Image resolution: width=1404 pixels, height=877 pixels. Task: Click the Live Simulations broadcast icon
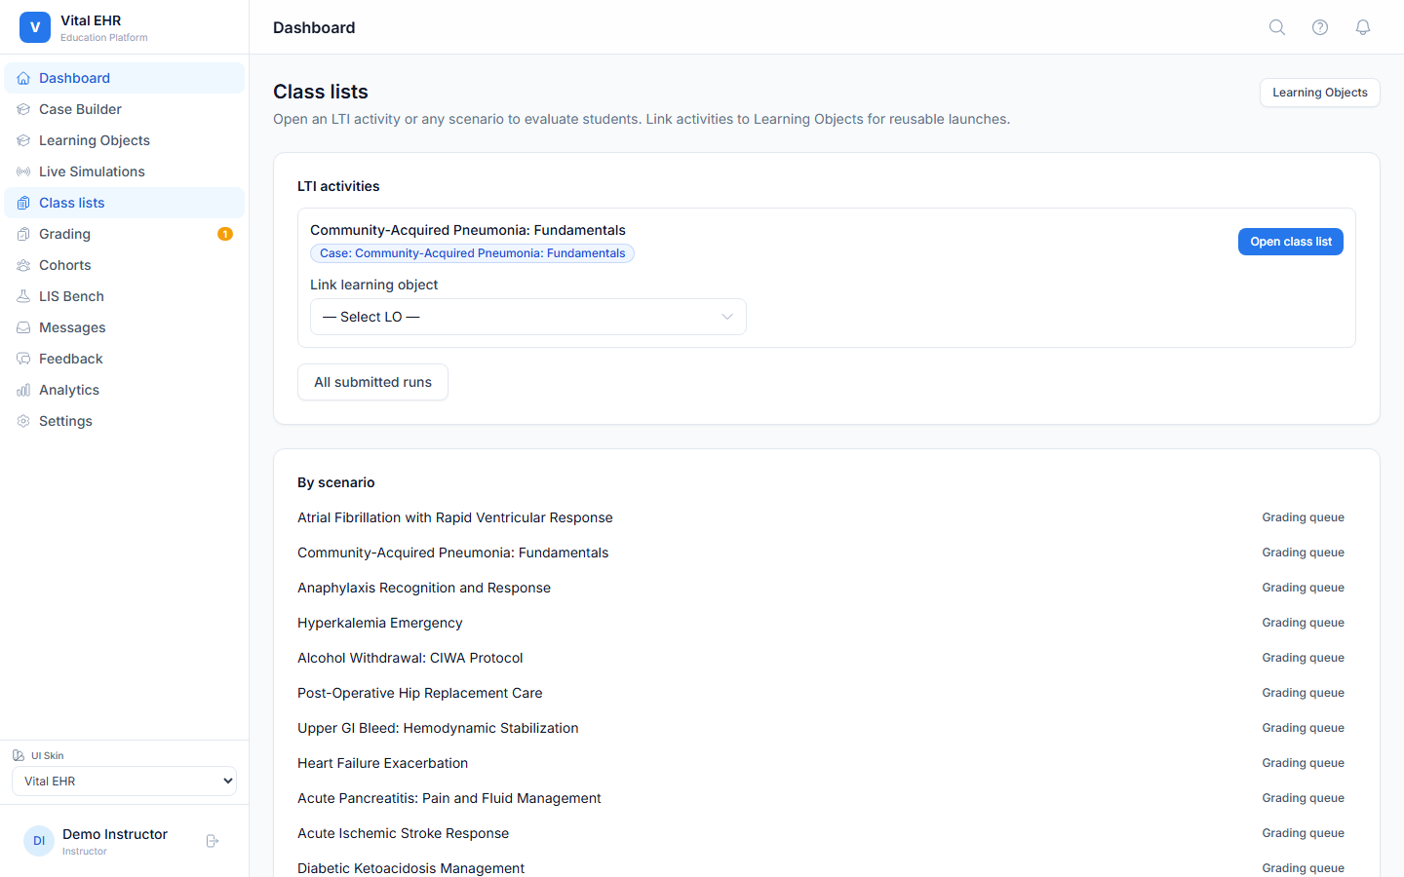(23, 172)
